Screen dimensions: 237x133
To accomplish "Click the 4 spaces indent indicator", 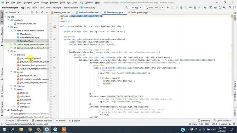I will click(x=223, y=124).
